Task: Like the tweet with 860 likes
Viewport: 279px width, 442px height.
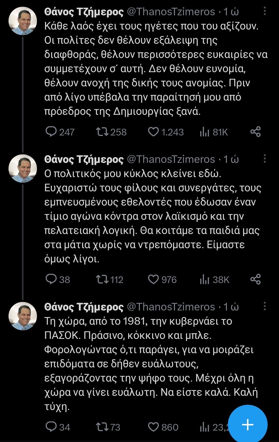Action: [x=153, y=427]
